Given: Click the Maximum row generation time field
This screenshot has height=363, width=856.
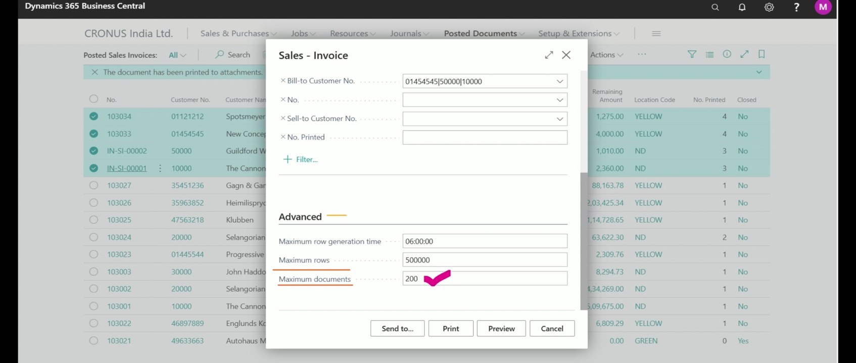Looking at the screenshot, I should point(485,241).
